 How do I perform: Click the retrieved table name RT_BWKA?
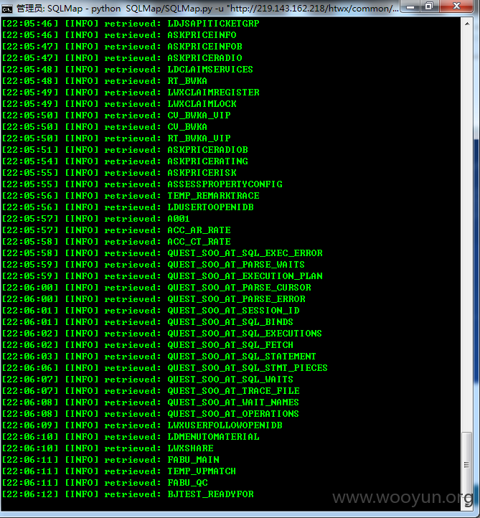coord(187,81)
